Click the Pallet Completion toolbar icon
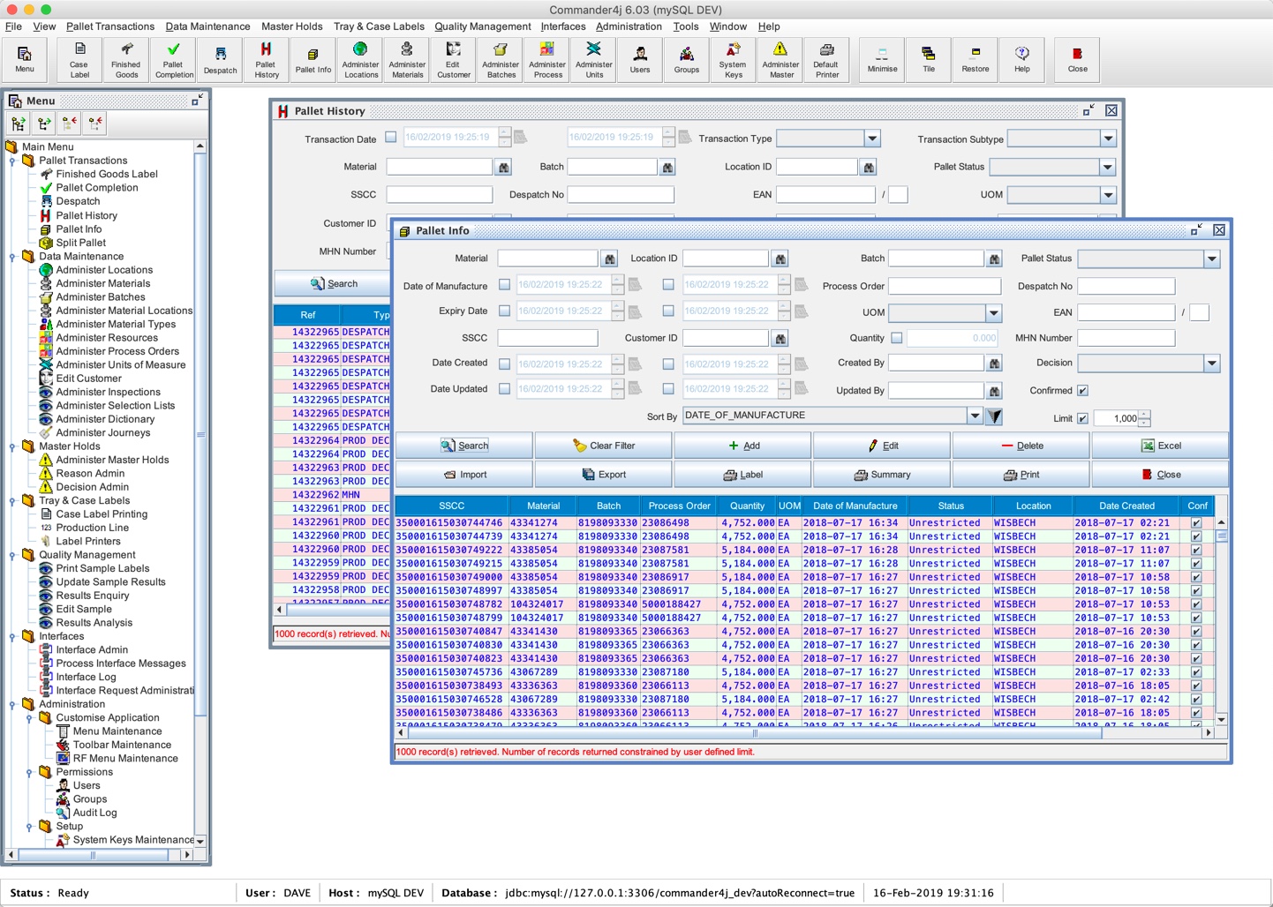1273x907 pixels. (174, 60)
